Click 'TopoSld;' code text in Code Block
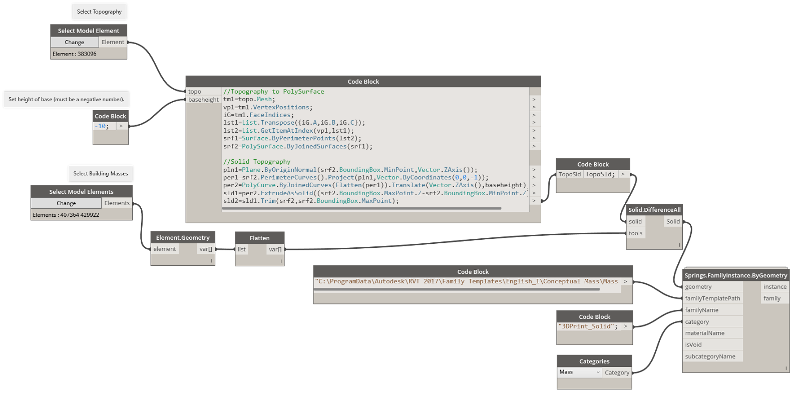The image size is (801, 394). pyautogui.click(x=600, y=174)
